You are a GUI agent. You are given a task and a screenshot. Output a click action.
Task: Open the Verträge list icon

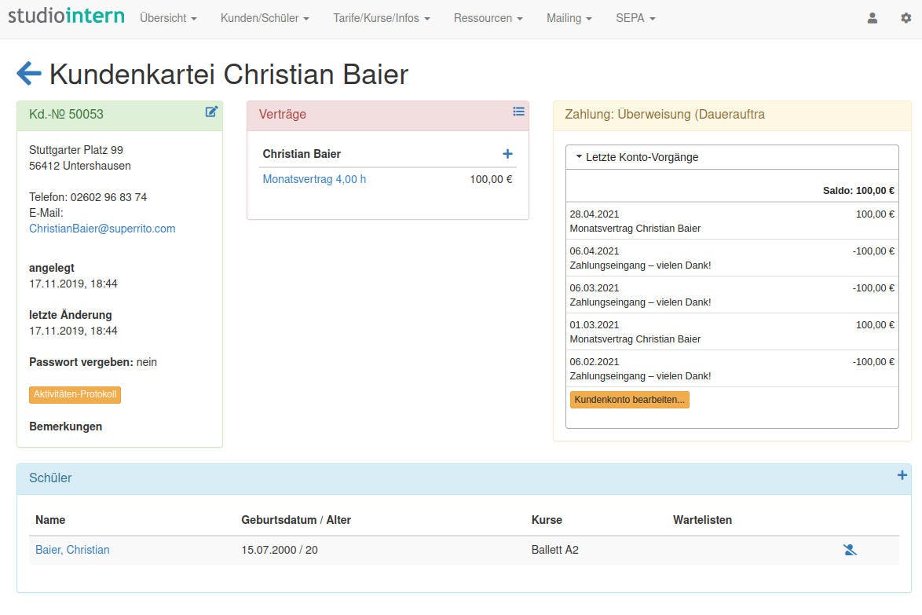point(518,112)
